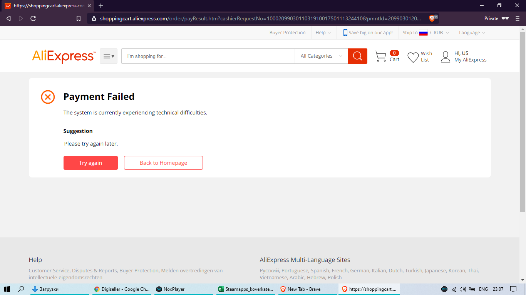
Task: Open the German language site link
Action: click(360, 270)
